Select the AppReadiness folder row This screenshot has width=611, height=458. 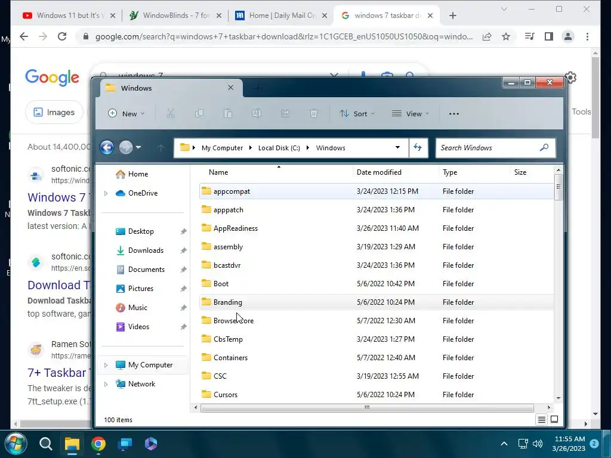click(376, 228)
